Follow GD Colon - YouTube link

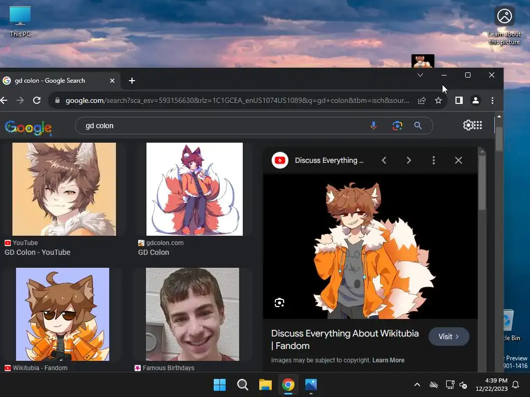coord(37,252)
